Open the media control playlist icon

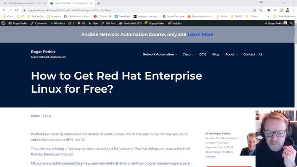(275, 10)
